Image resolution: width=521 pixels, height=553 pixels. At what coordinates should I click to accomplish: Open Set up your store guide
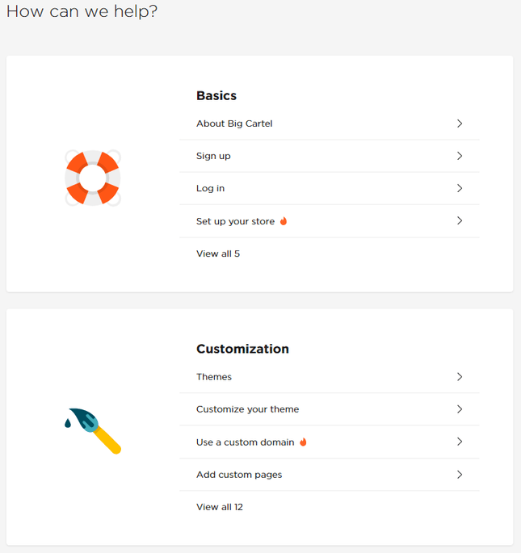pyautogui.click(x=330, y=221)
